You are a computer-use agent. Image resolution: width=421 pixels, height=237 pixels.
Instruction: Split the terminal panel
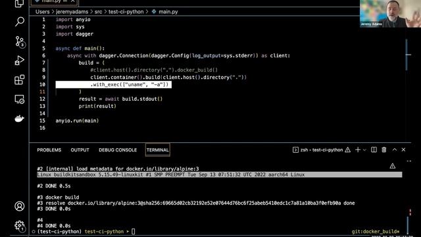coord(374,149)
